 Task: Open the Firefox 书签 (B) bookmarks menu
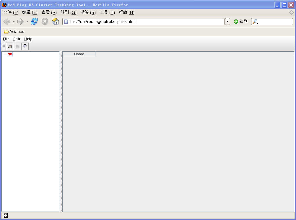click(88, 12)
